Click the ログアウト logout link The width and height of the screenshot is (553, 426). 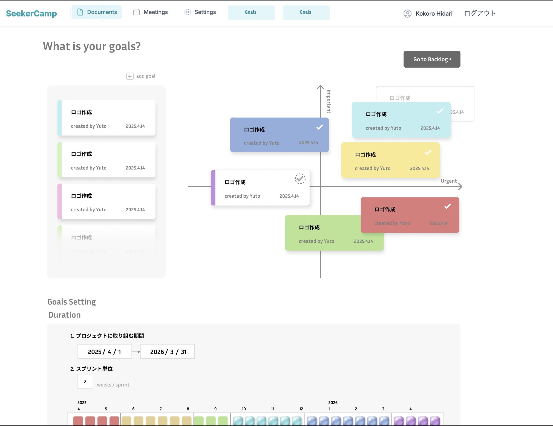coord(480,13)
